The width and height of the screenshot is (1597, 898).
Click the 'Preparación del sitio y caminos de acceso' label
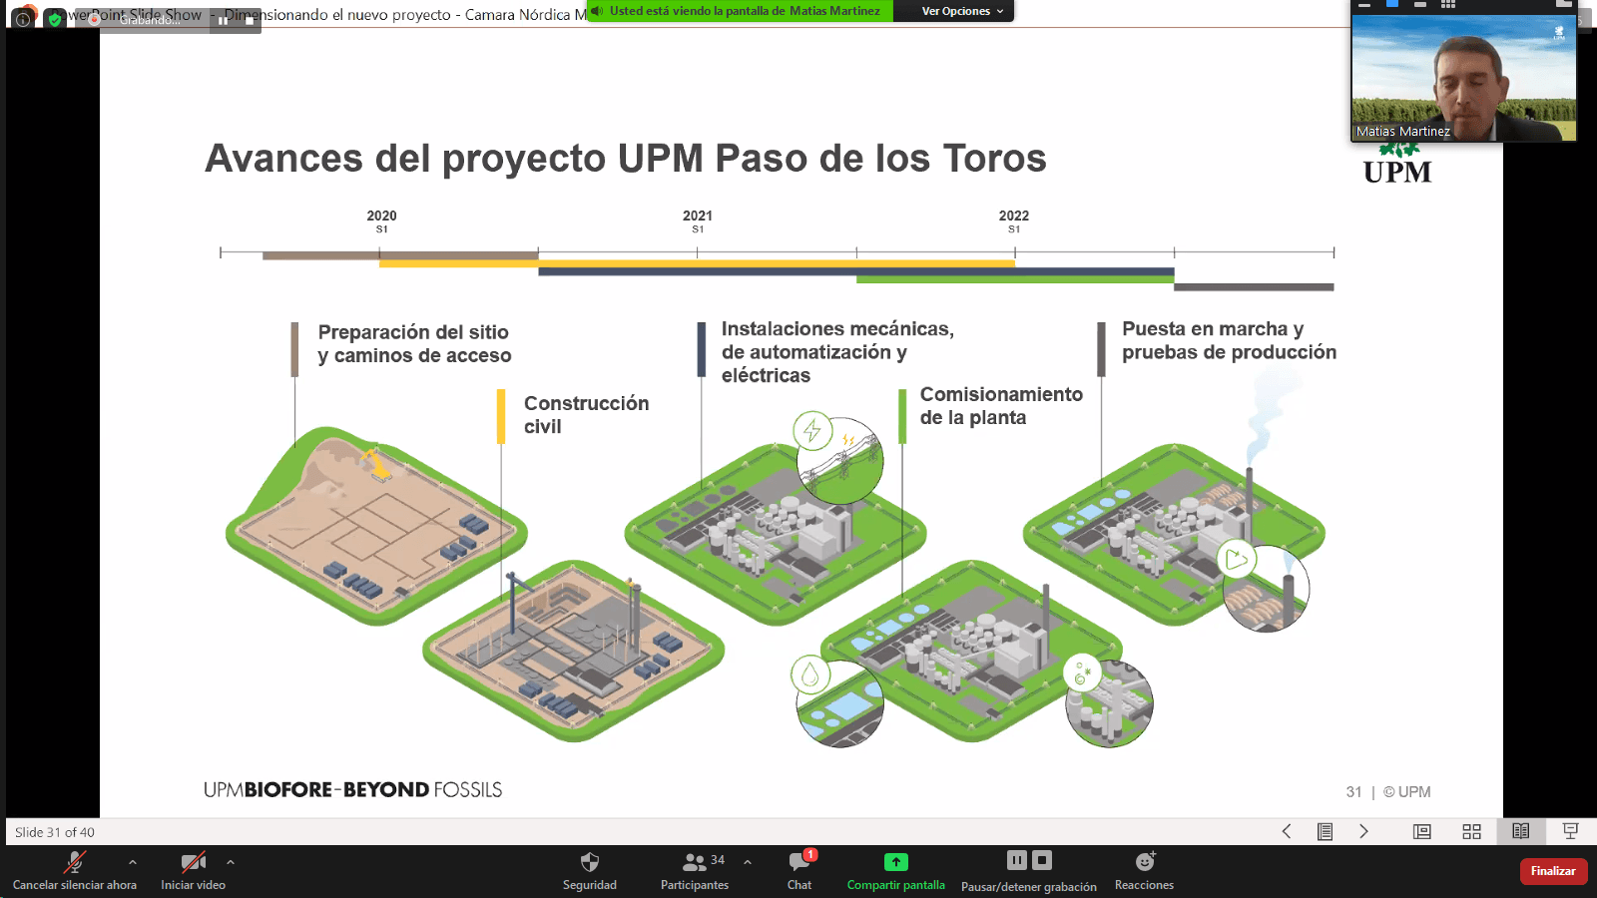point(414,344)
